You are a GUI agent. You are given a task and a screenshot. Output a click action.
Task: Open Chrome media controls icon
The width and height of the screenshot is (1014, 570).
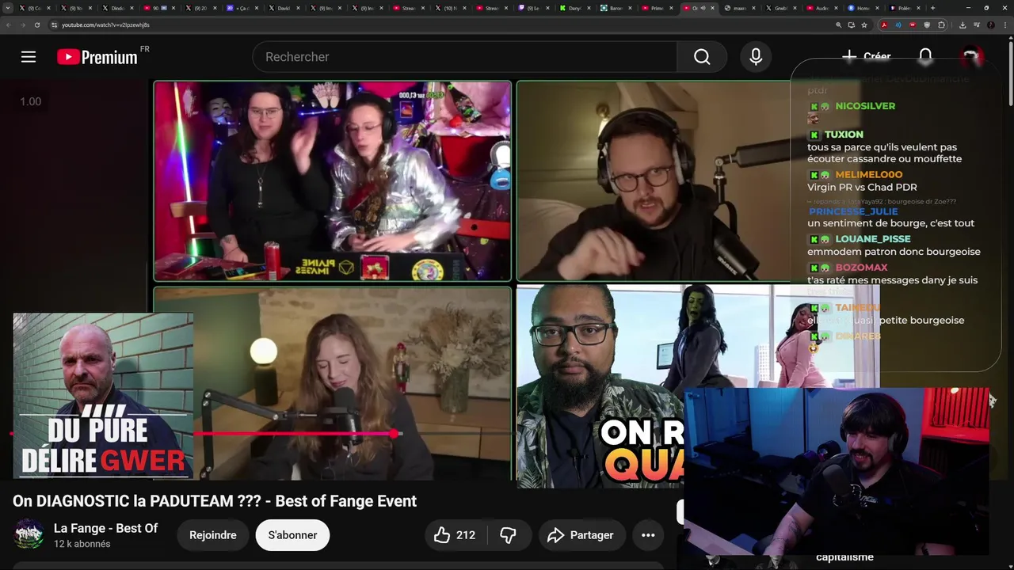(x=977, y=25)
